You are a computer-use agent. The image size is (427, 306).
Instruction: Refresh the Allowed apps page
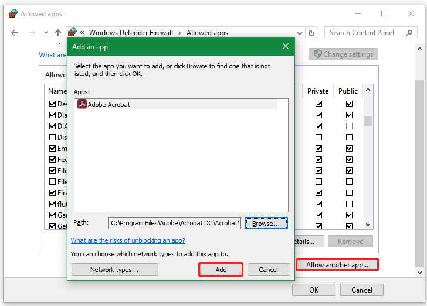[x=311, y=33]
